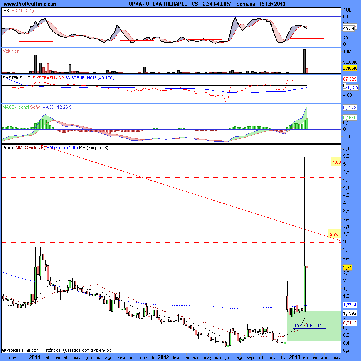Click the 4,66 yellow resistance price tag
Image resolution: width=361 pixels, height=361 pixels.
(x=335, y=162)
